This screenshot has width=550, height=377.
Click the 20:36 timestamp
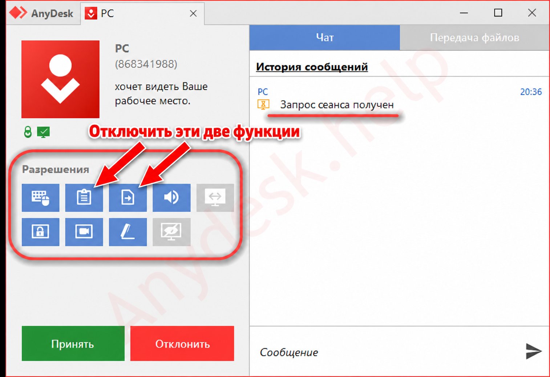pos(531,92)
